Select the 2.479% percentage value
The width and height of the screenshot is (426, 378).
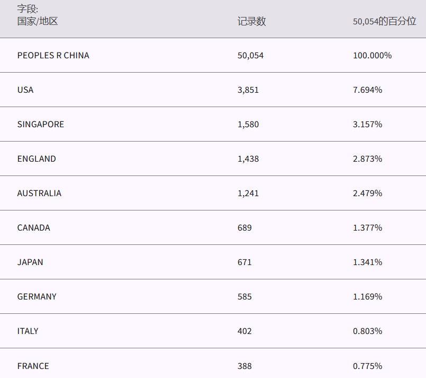(367, 193)
